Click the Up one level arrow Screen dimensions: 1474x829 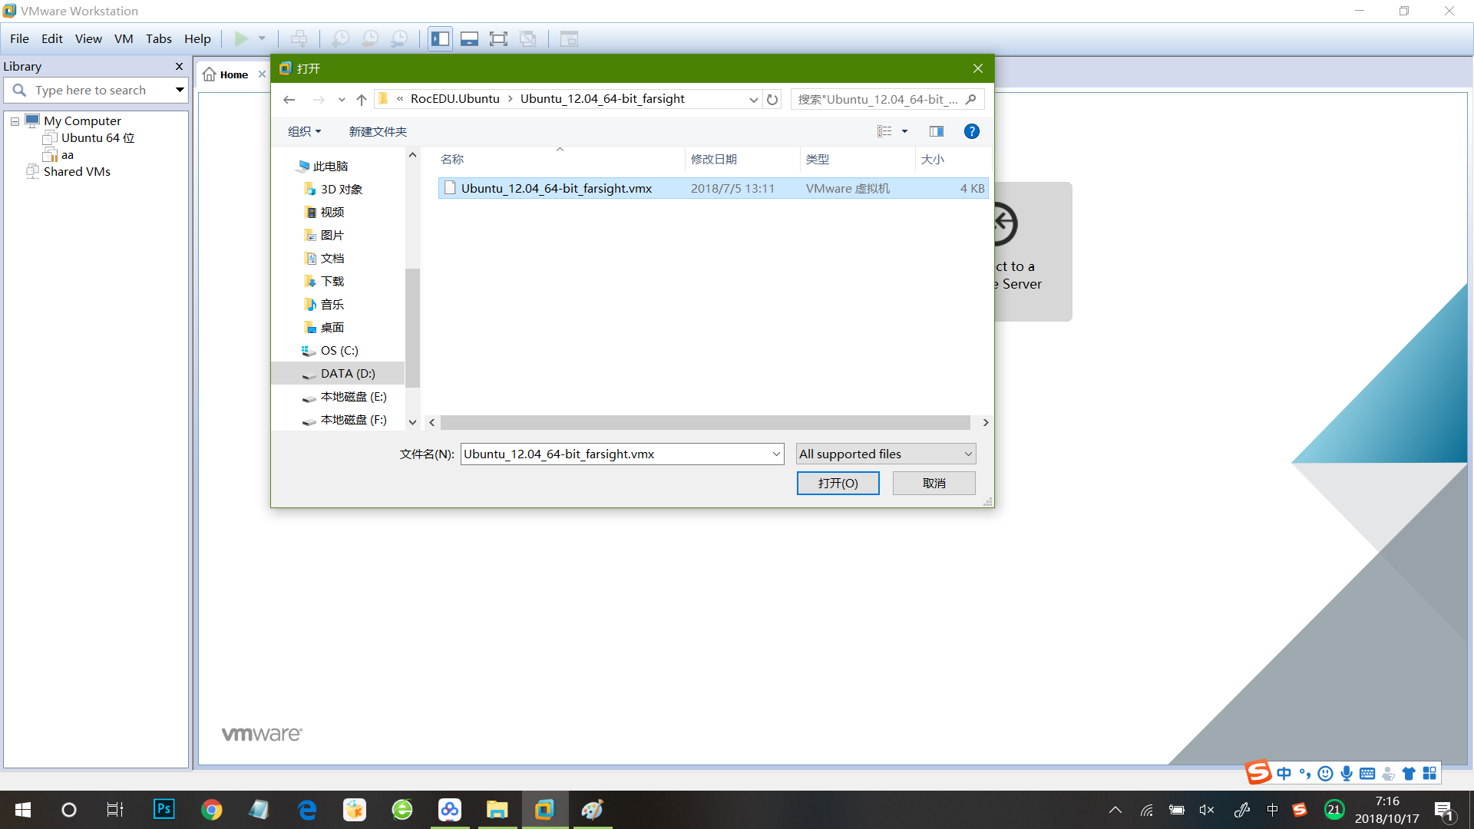(362, 99)
